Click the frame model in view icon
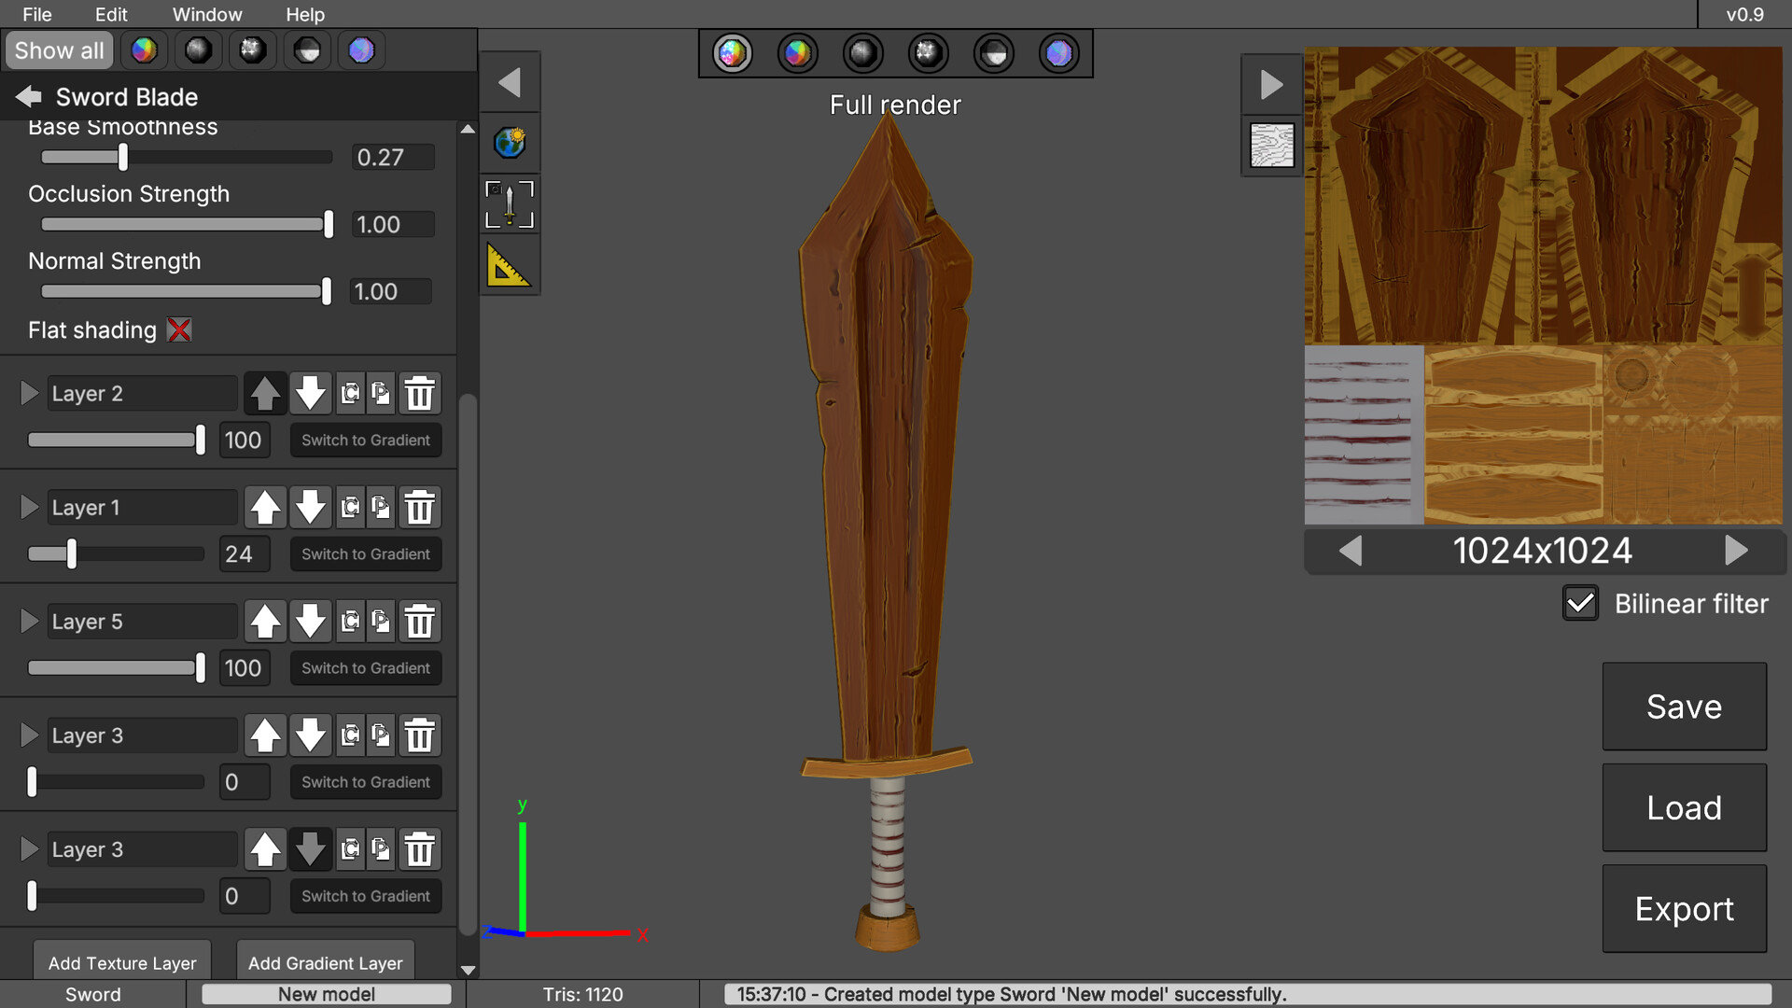Screen dimensions: 1792x1008 tap(510, 205)
